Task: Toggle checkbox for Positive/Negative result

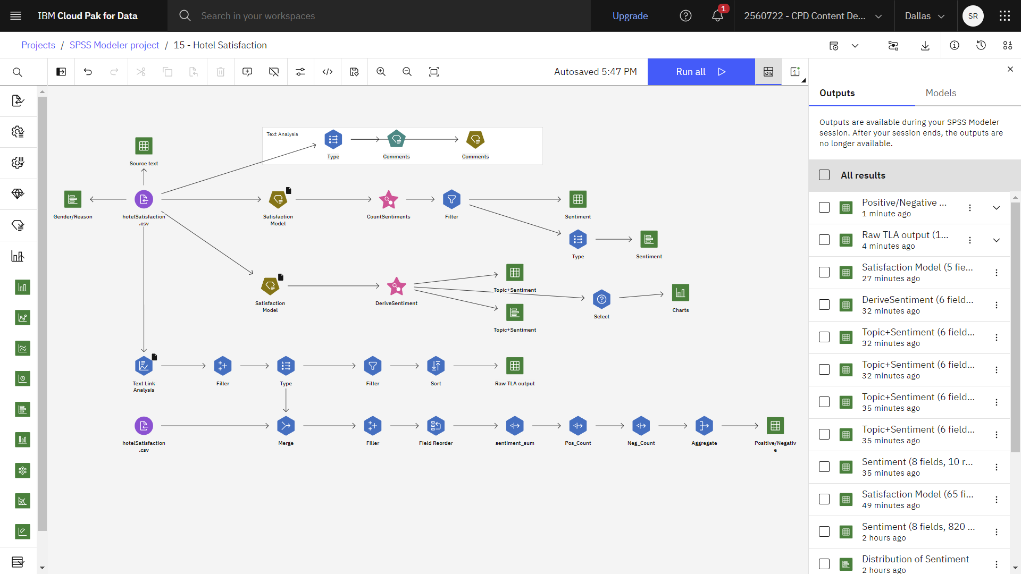Action: (825, 207)
